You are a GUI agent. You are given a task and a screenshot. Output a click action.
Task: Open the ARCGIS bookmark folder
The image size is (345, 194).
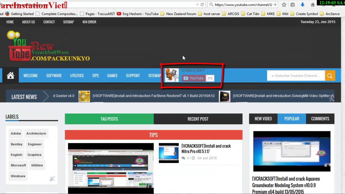click(231, 14)
